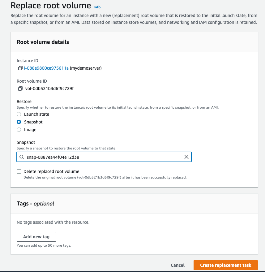Select the Launch state radio button
Screen dimensions: 265x272
19,114
